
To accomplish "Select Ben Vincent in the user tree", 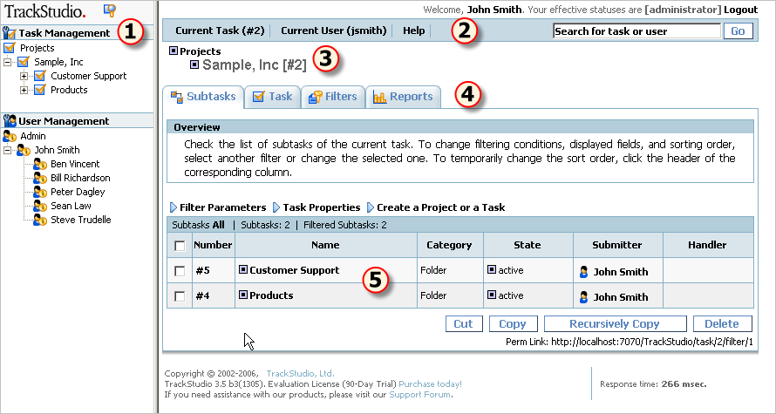I will (x=75, y=164).
